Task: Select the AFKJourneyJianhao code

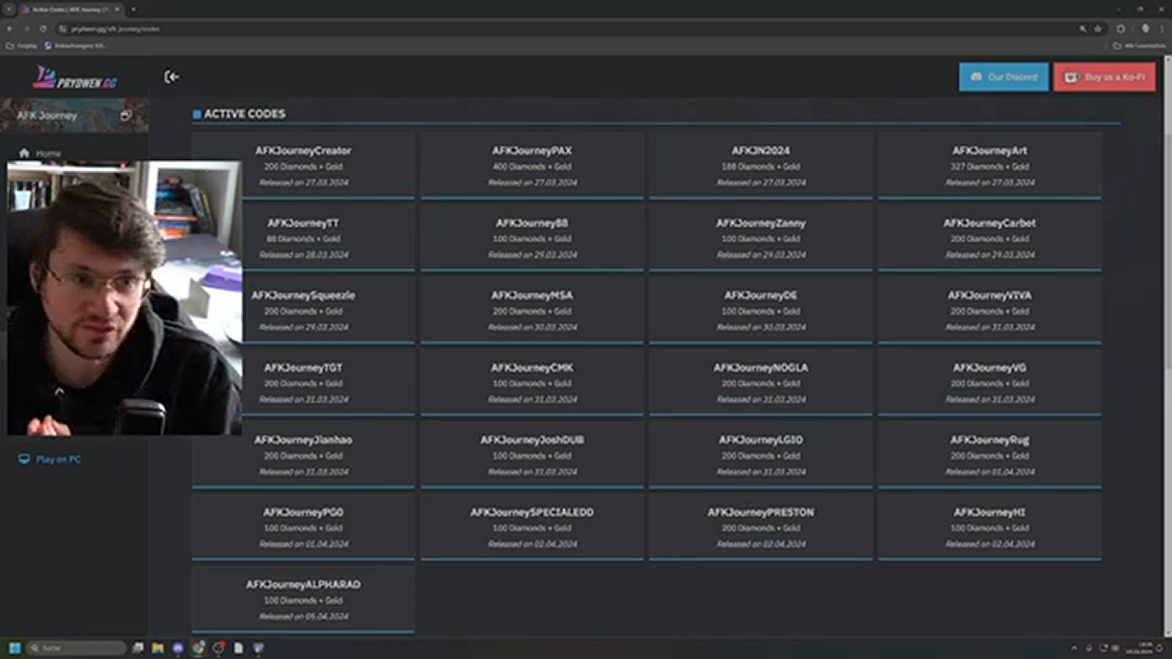Action: click(303, 455)
